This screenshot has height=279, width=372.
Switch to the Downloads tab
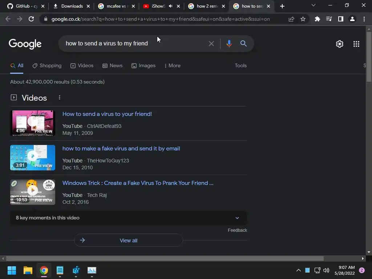(69, 6)
